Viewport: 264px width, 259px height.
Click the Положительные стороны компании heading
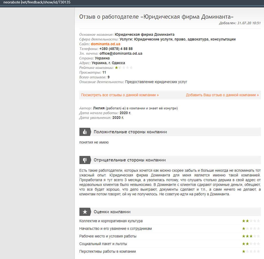click(x=130, y=132)
